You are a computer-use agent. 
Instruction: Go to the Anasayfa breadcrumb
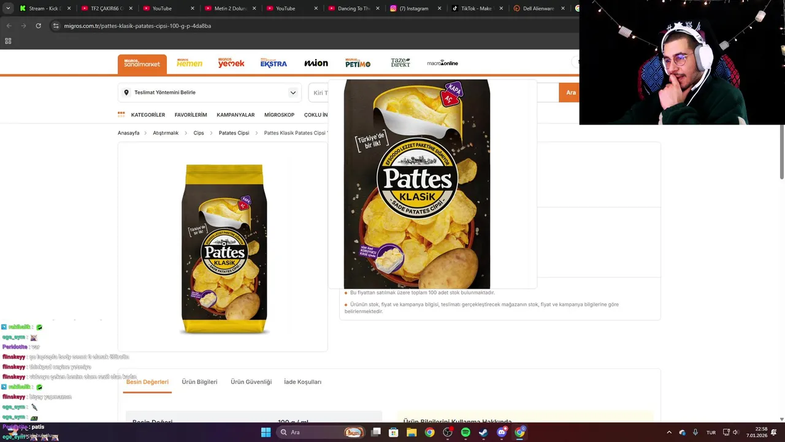tap(129, 133)
